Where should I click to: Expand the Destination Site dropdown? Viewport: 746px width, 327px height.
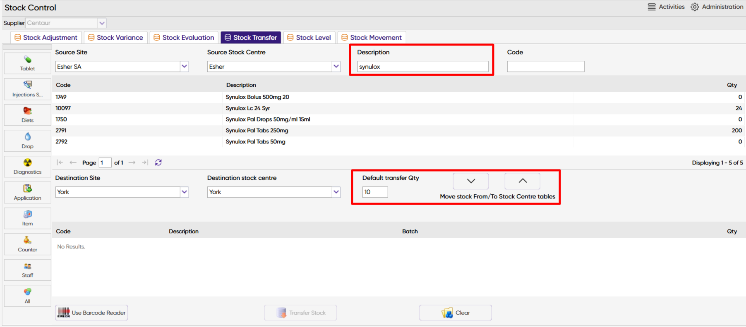pos(185,192)
